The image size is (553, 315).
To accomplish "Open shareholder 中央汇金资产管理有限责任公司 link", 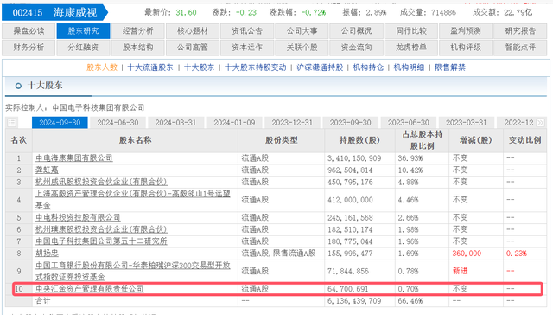I will pyautogui.click(x=90, y=289).
